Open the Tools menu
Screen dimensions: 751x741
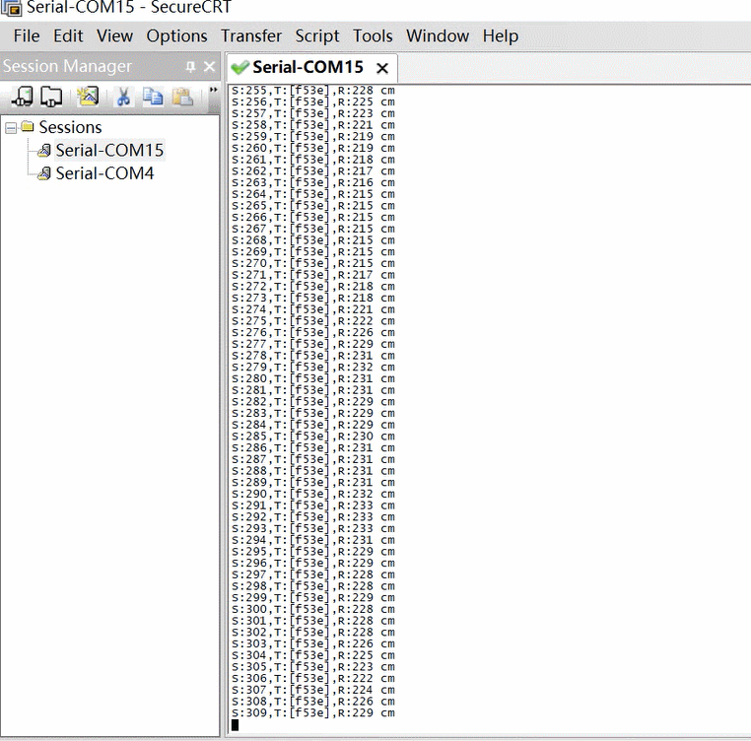tap(373, 35)
